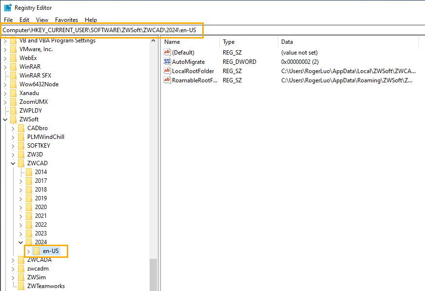
Task: Collapse the 2024 tree node
Action: [20, 242]
